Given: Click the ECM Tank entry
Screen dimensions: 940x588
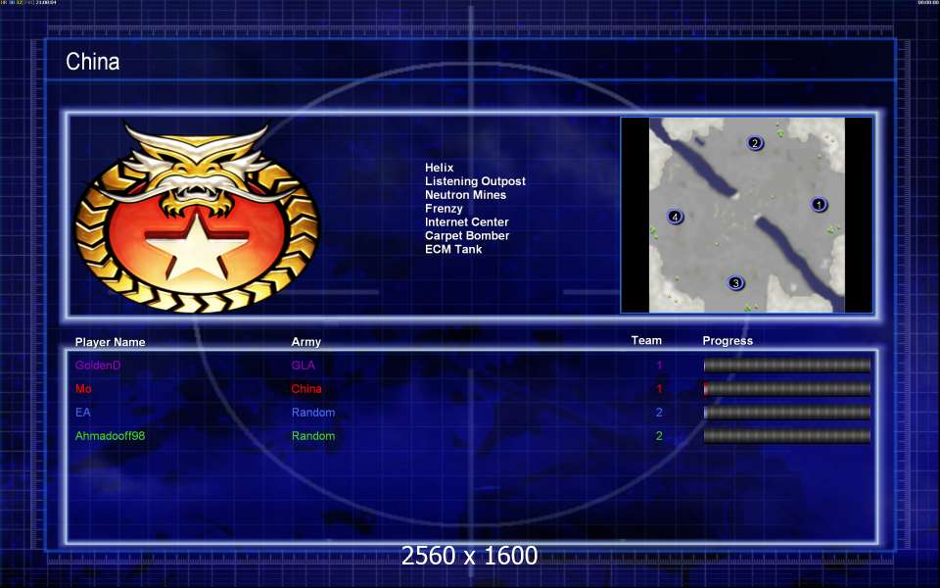Looking at the screenshot, I should coord(453,249).
